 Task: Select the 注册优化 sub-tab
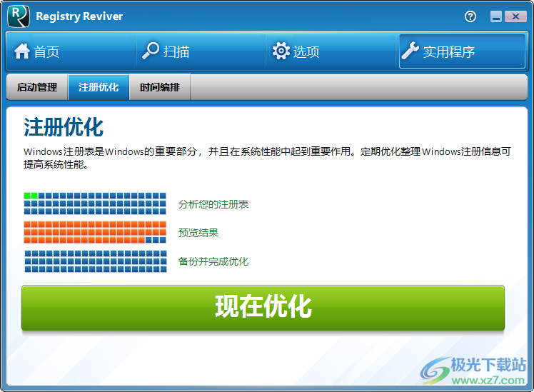tap(99, 87)
